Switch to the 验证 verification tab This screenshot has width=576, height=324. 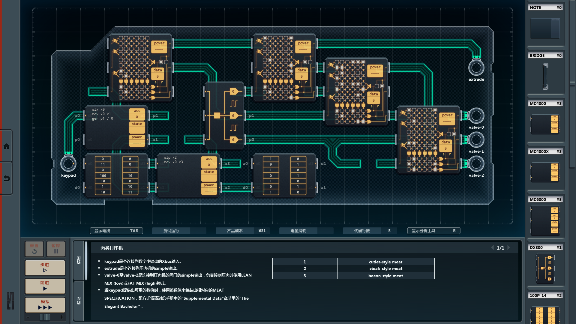click(79, 301)
